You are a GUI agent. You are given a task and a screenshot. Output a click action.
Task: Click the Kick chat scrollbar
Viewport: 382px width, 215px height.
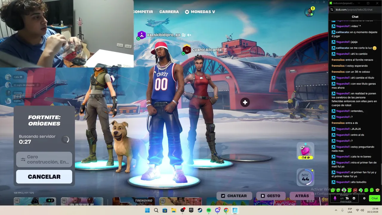pos(381,174)
